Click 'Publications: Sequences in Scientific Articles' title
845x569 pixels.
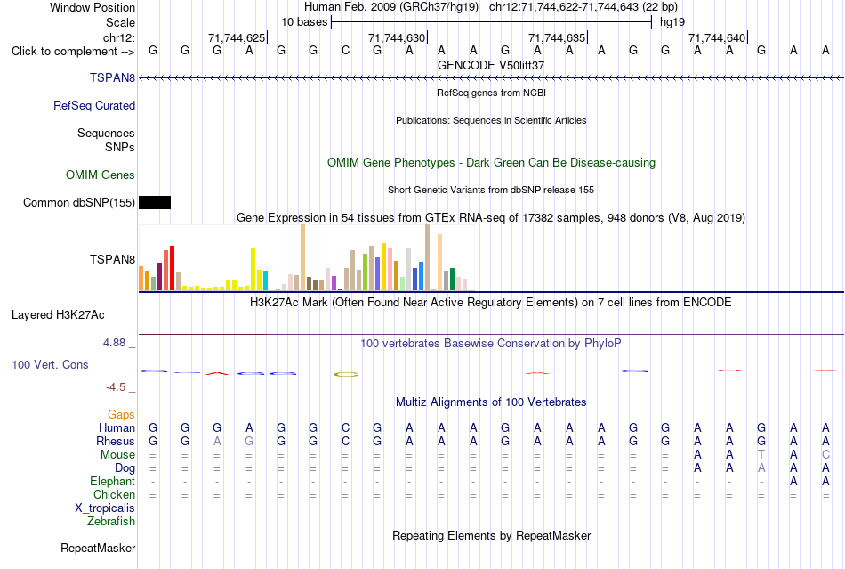(x=491, y=120)
